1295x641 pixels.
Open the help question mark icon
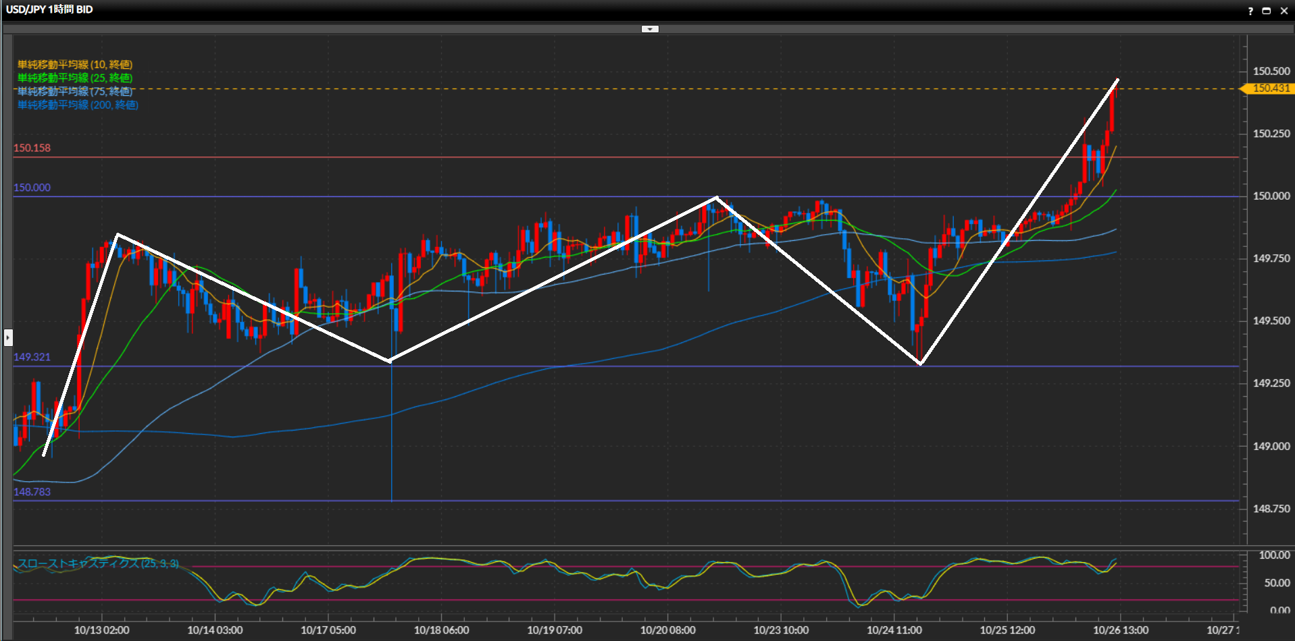1250,11
